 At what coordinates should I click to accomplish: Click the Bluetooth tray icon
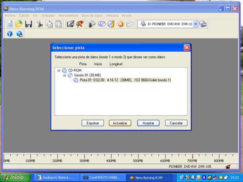pos(204,177)
